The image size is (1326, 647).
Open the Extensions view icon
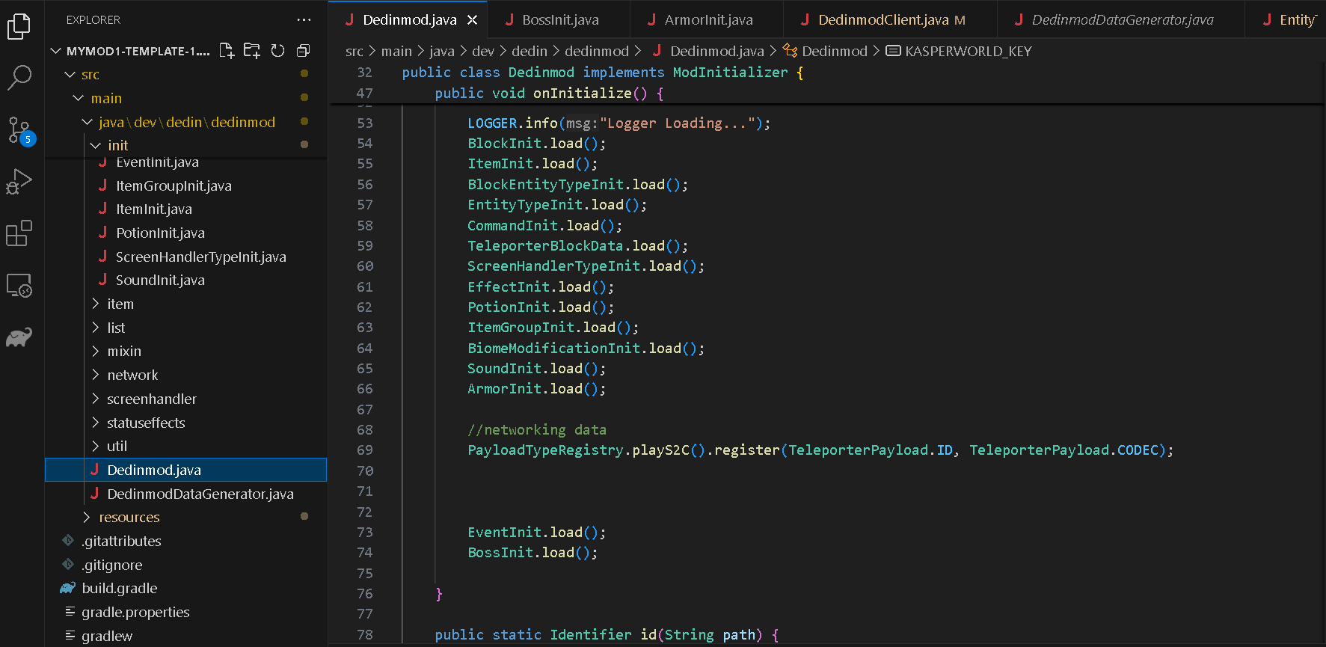tap(19, 233)
